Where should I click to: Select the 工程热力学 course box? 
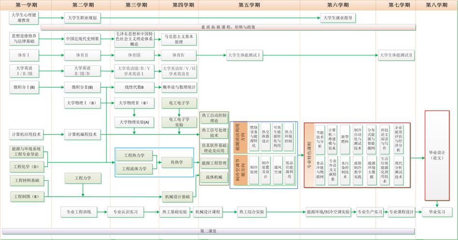coord(134,155)
